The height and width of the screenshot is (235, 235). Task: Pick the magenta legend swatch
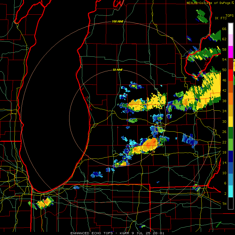point(231,52)
